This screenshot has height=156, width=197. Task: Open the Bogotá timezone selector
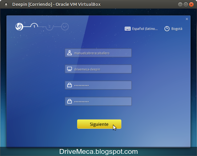coord(173,29)
